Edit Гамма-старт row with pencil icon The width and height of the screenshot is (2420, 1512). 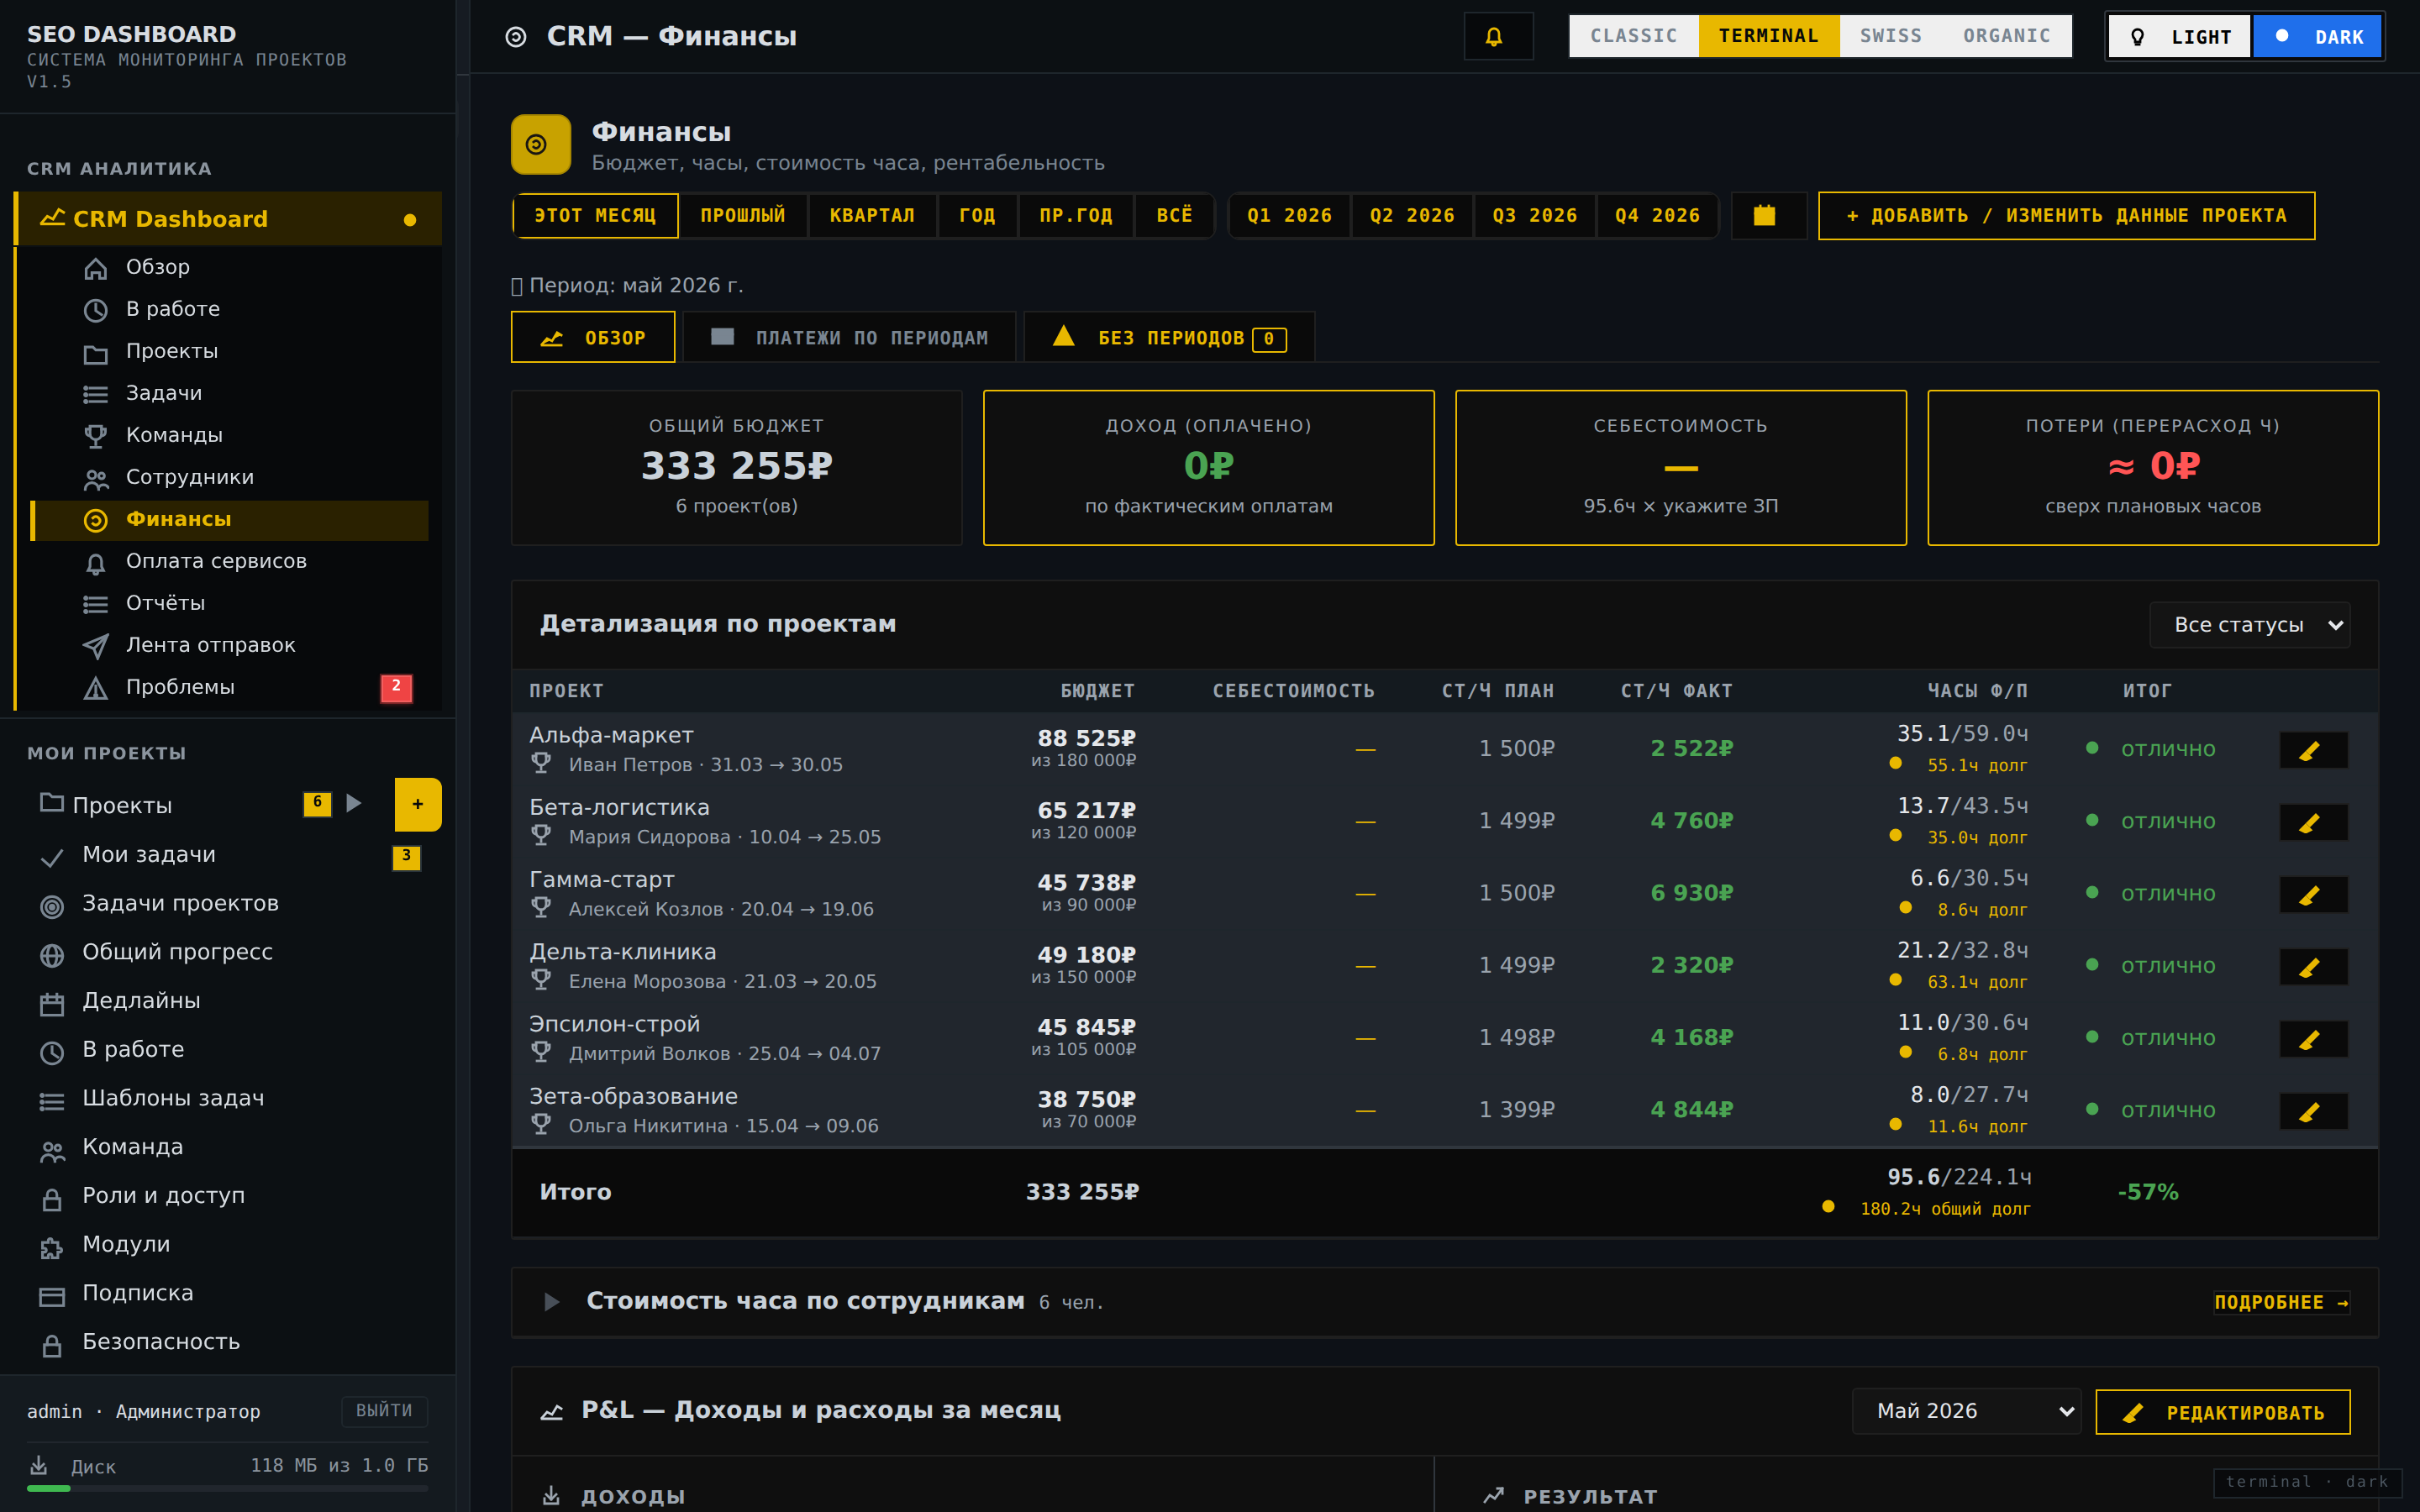point(2313,894)
